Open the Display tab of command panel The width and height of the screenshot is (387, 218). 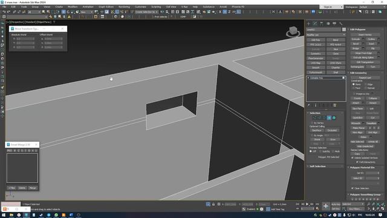point(334,24)
